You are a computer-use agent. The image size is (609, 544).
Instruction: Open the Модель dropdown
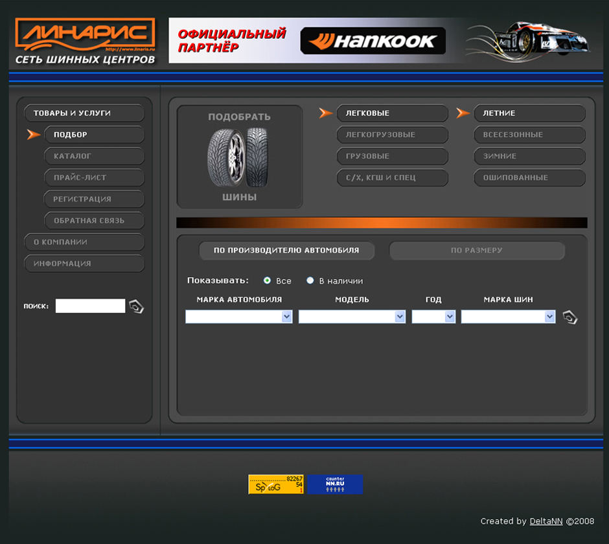tap(352, 317)
